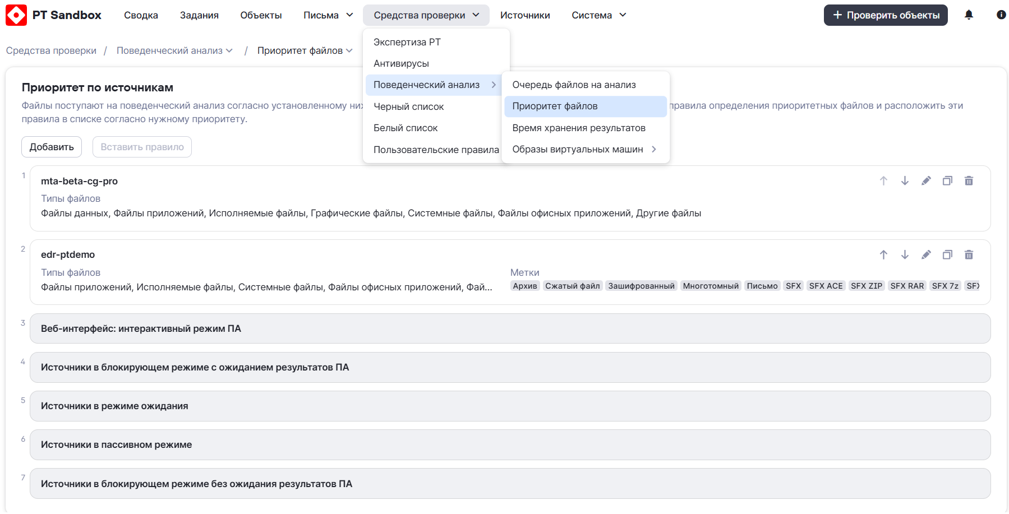Viewport: 1009px width, 514px height.
Task: Edit the edr-ptdemo rule
Action: click(x=926, y=255)
